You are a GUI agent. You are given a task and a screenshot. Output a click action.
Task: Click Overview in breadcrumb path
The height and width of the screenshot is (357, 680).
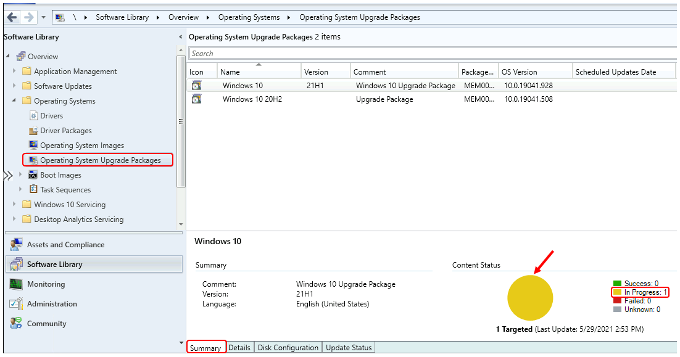point(183,17)
